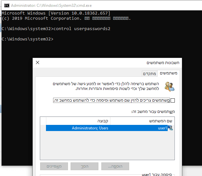Click the שם המשתמש column header

click(x=142, y=121)
